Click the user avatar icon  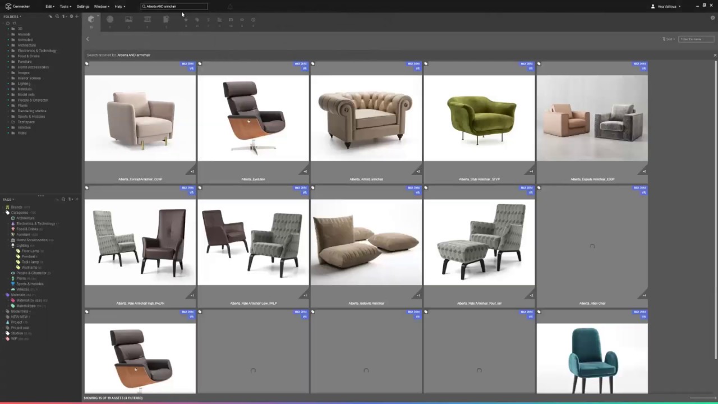pyautogui.click(x=653, y=6)
